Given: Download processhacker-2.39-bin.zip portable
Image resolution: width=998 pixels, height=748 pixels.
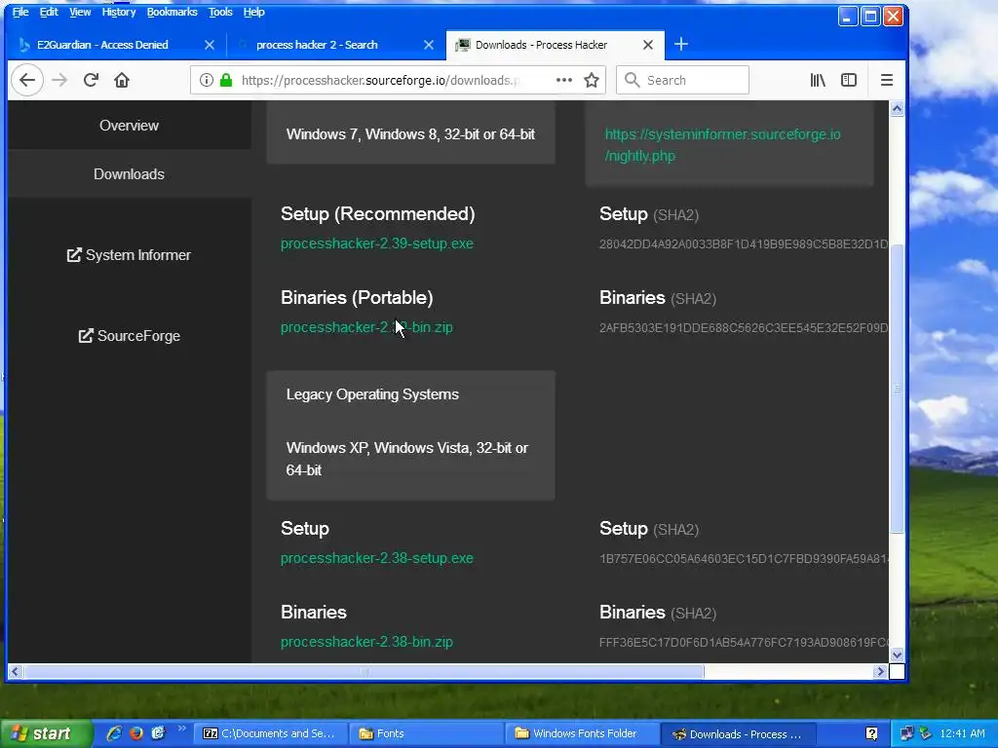Looking at the screenshot, I should click(366, 327).
